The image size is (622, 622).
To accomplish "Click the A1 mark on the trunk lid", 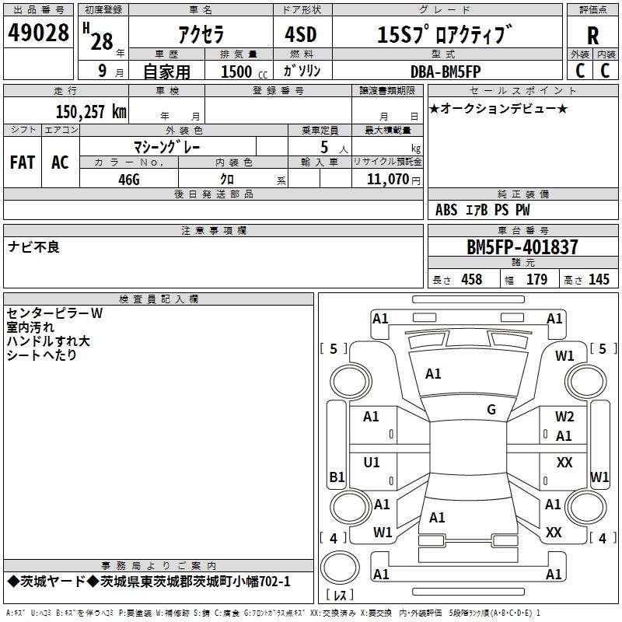I will point(437,518).
